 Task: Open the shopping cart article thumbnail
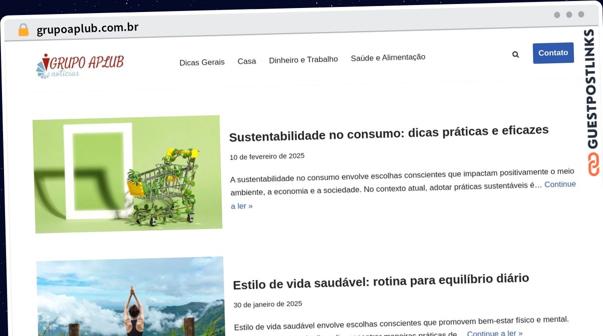click(128, 174)
